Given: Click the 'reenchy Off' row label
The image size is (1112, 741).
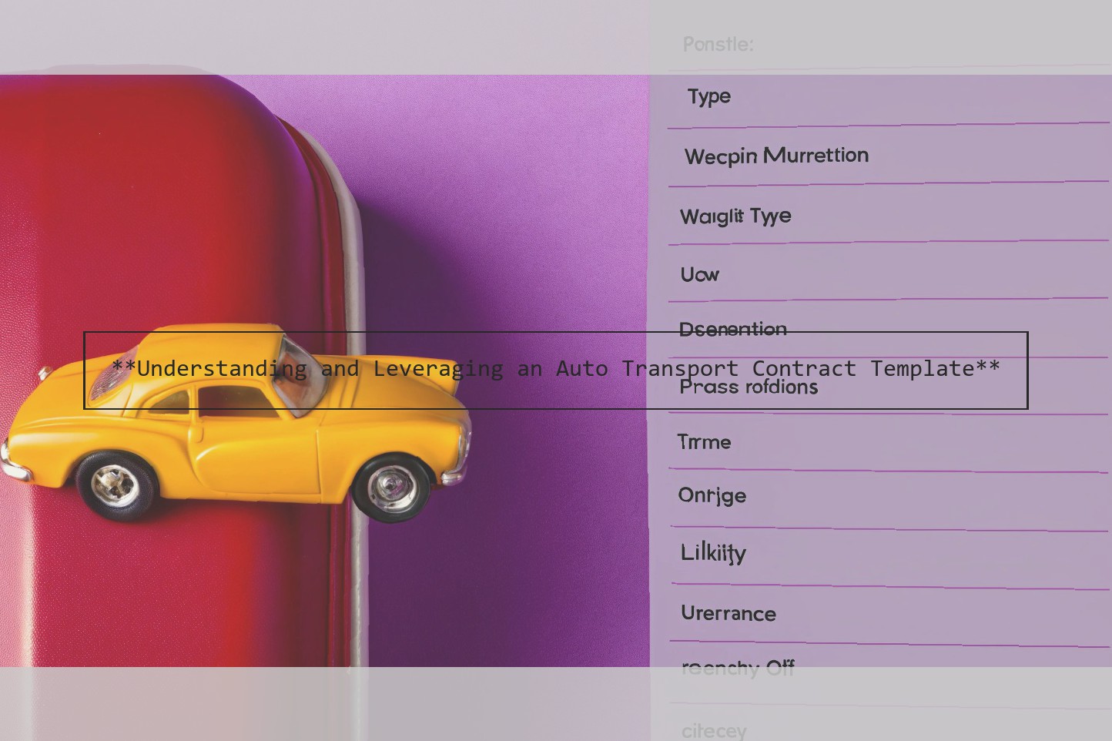Looking at the screenshot, I should (738, 668).
